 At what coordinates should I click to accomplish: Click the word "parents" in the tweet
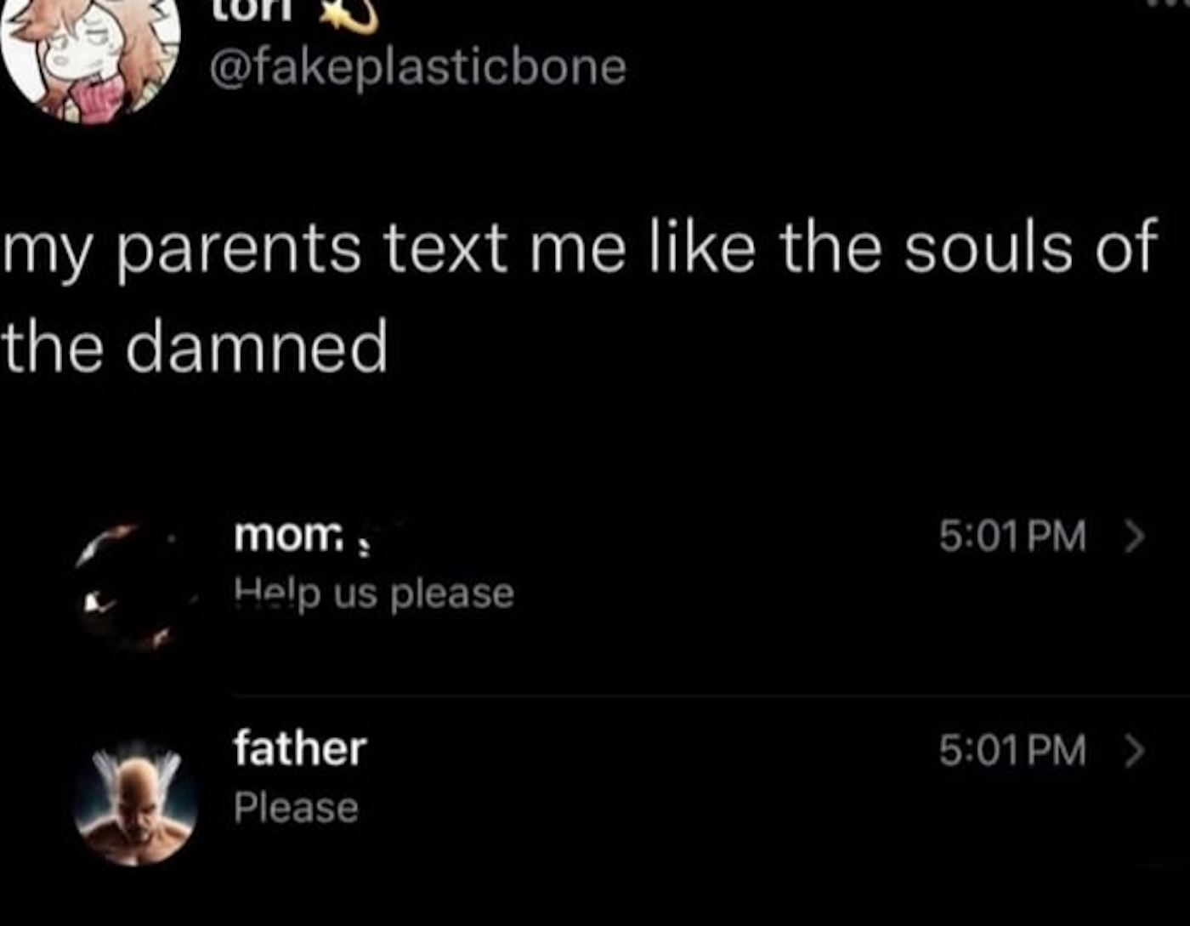[240, 247]
